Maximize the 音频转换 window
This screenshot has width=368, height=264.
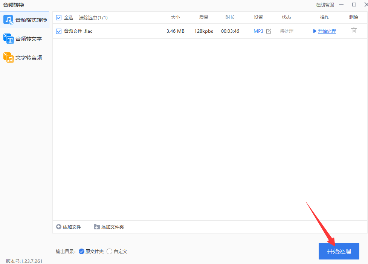click(354, 5)
